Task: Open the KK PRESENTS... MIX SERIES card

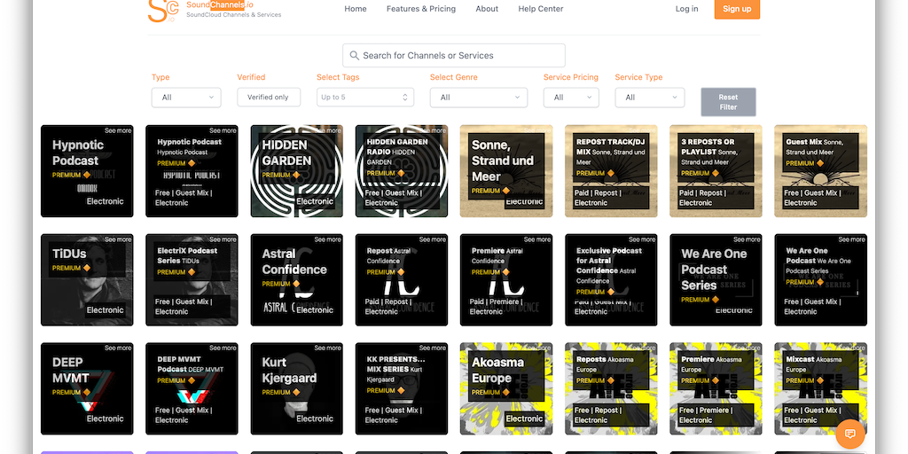Action: (402, 388)
